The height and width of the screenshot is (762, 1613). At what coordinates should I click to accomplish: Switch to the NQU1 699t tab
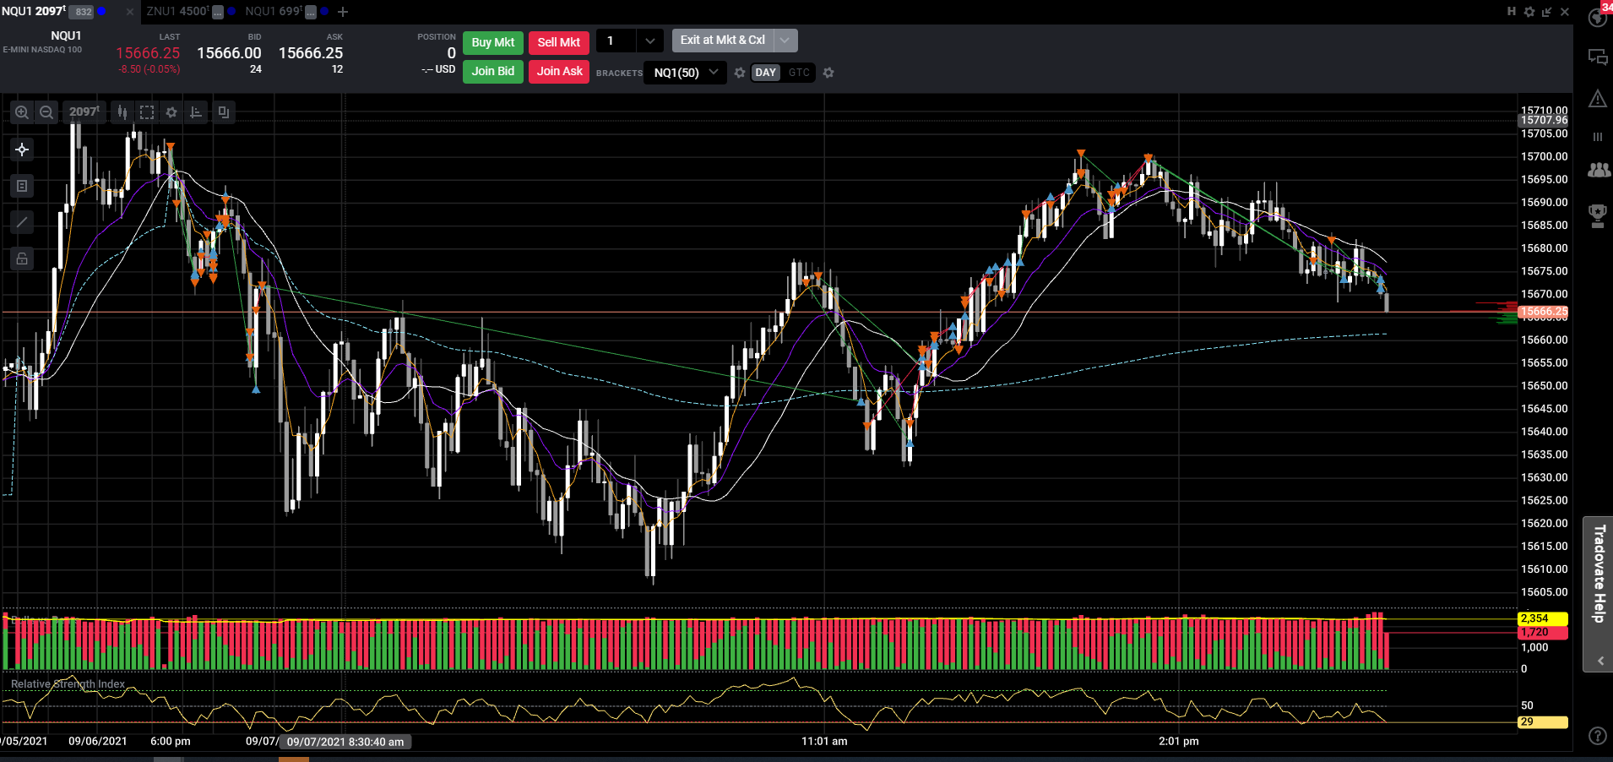(x=273, y=11)
